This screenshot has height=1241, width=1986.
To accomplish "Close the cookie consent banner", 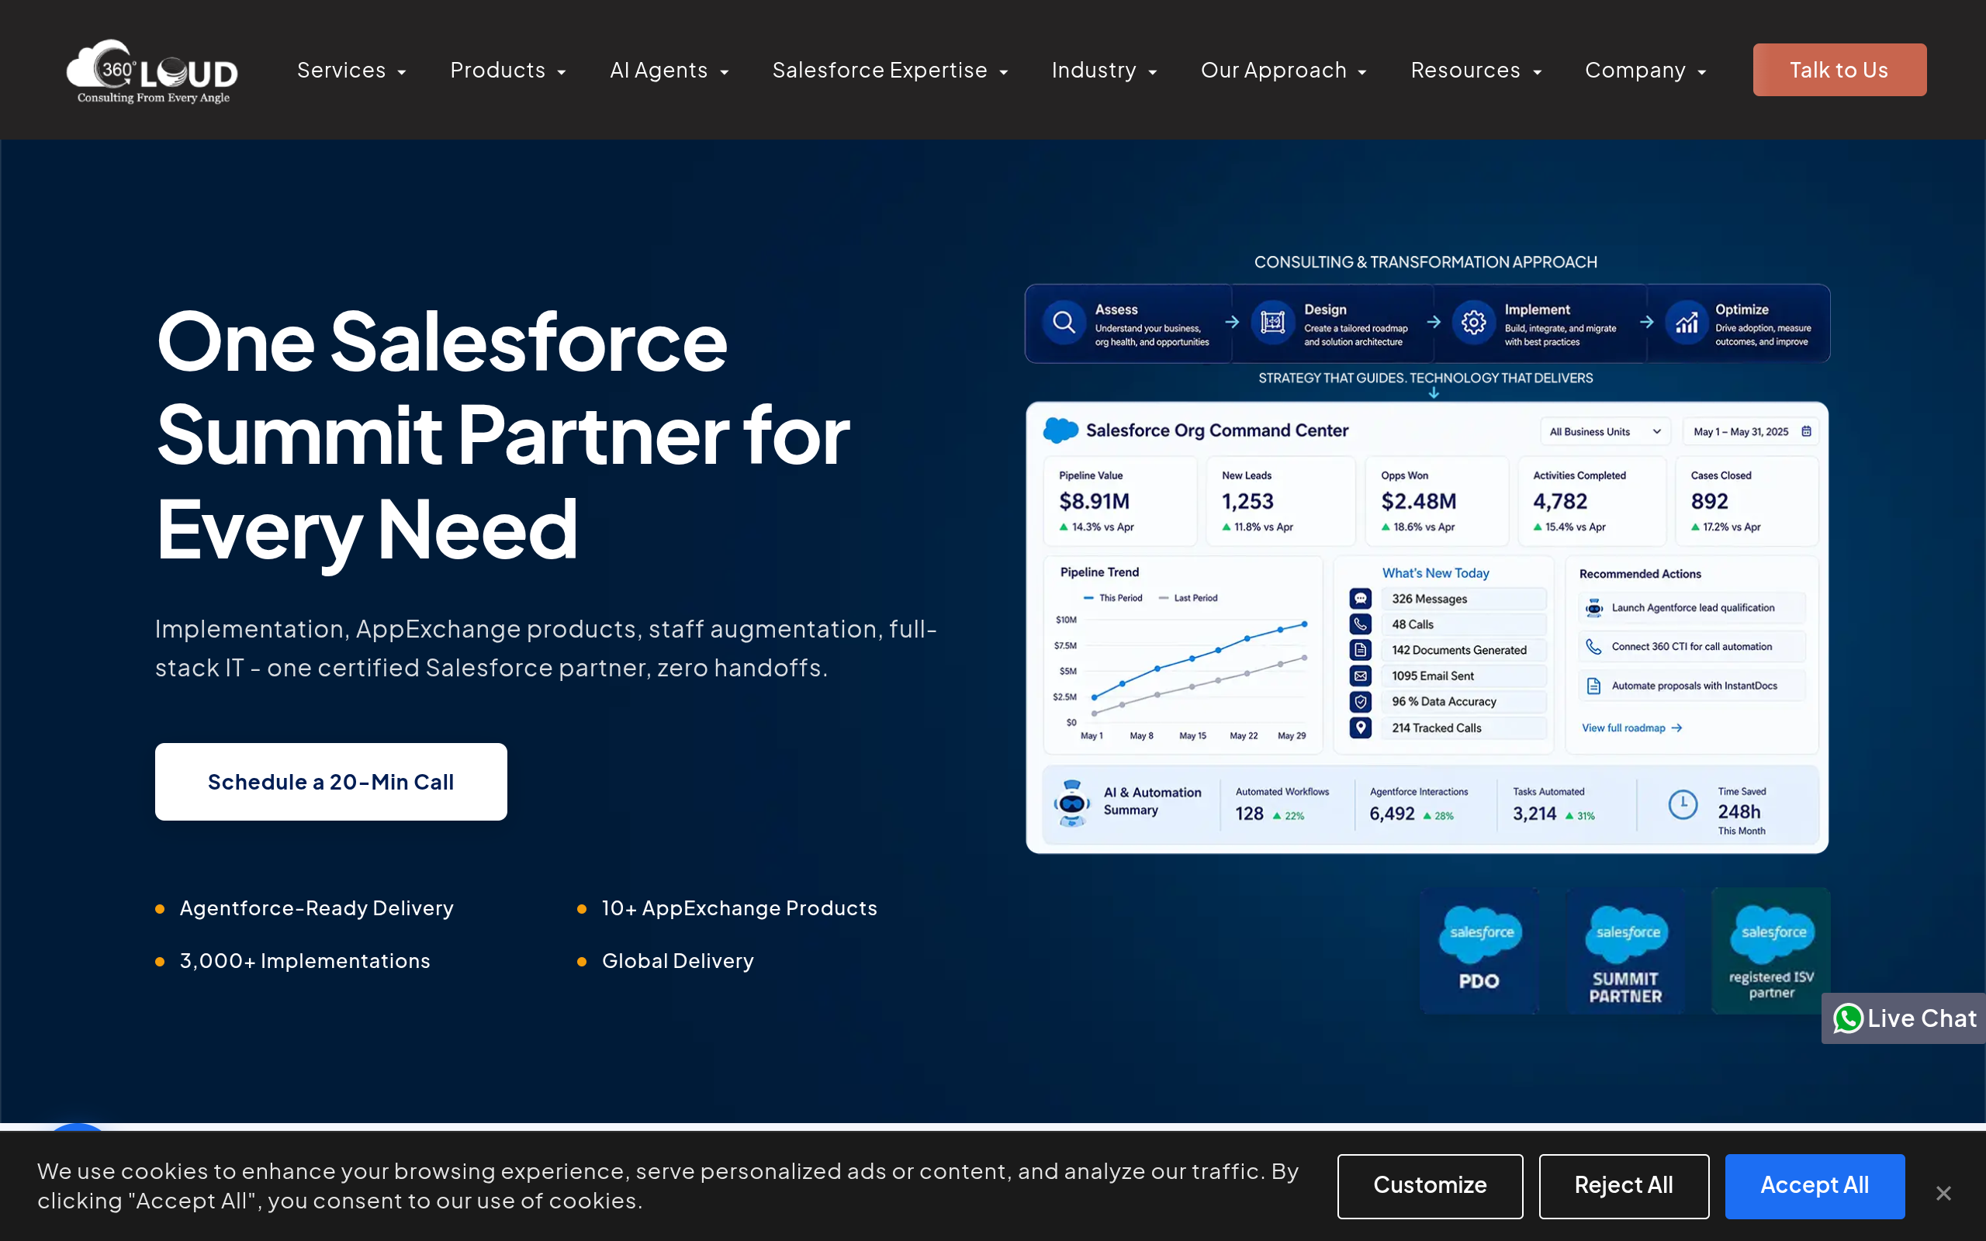I will pyautogui.click(x=1943, y=1193).
